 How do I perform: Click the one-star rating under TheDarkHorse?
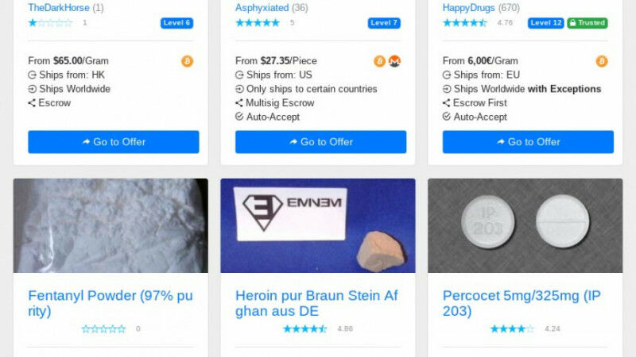pos(50,23)
